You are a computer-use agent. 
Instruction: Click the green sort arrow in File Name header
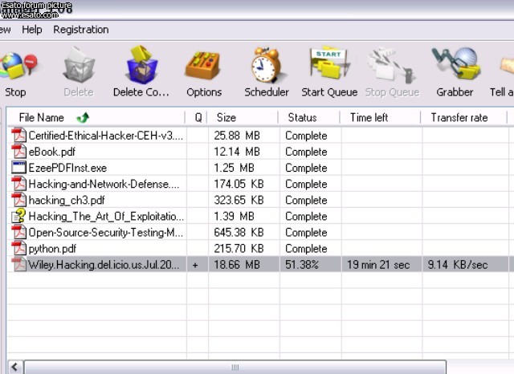83,117
